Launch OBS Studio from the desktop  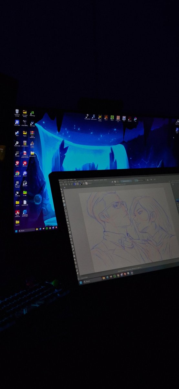pyautogui.click(x=25, y=183)
